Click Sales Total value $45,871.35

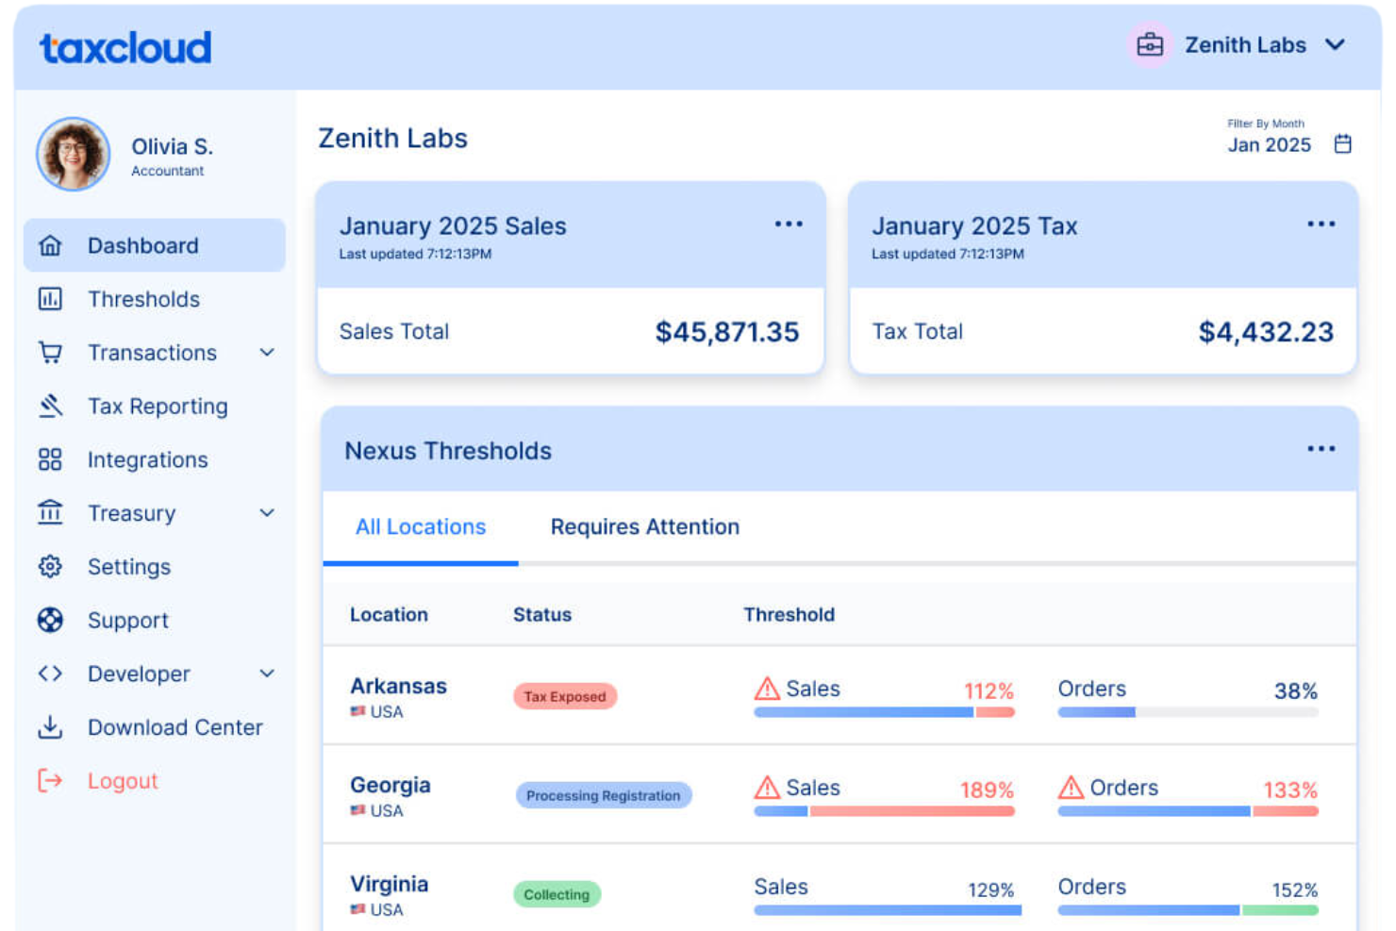tap(727, 332)
